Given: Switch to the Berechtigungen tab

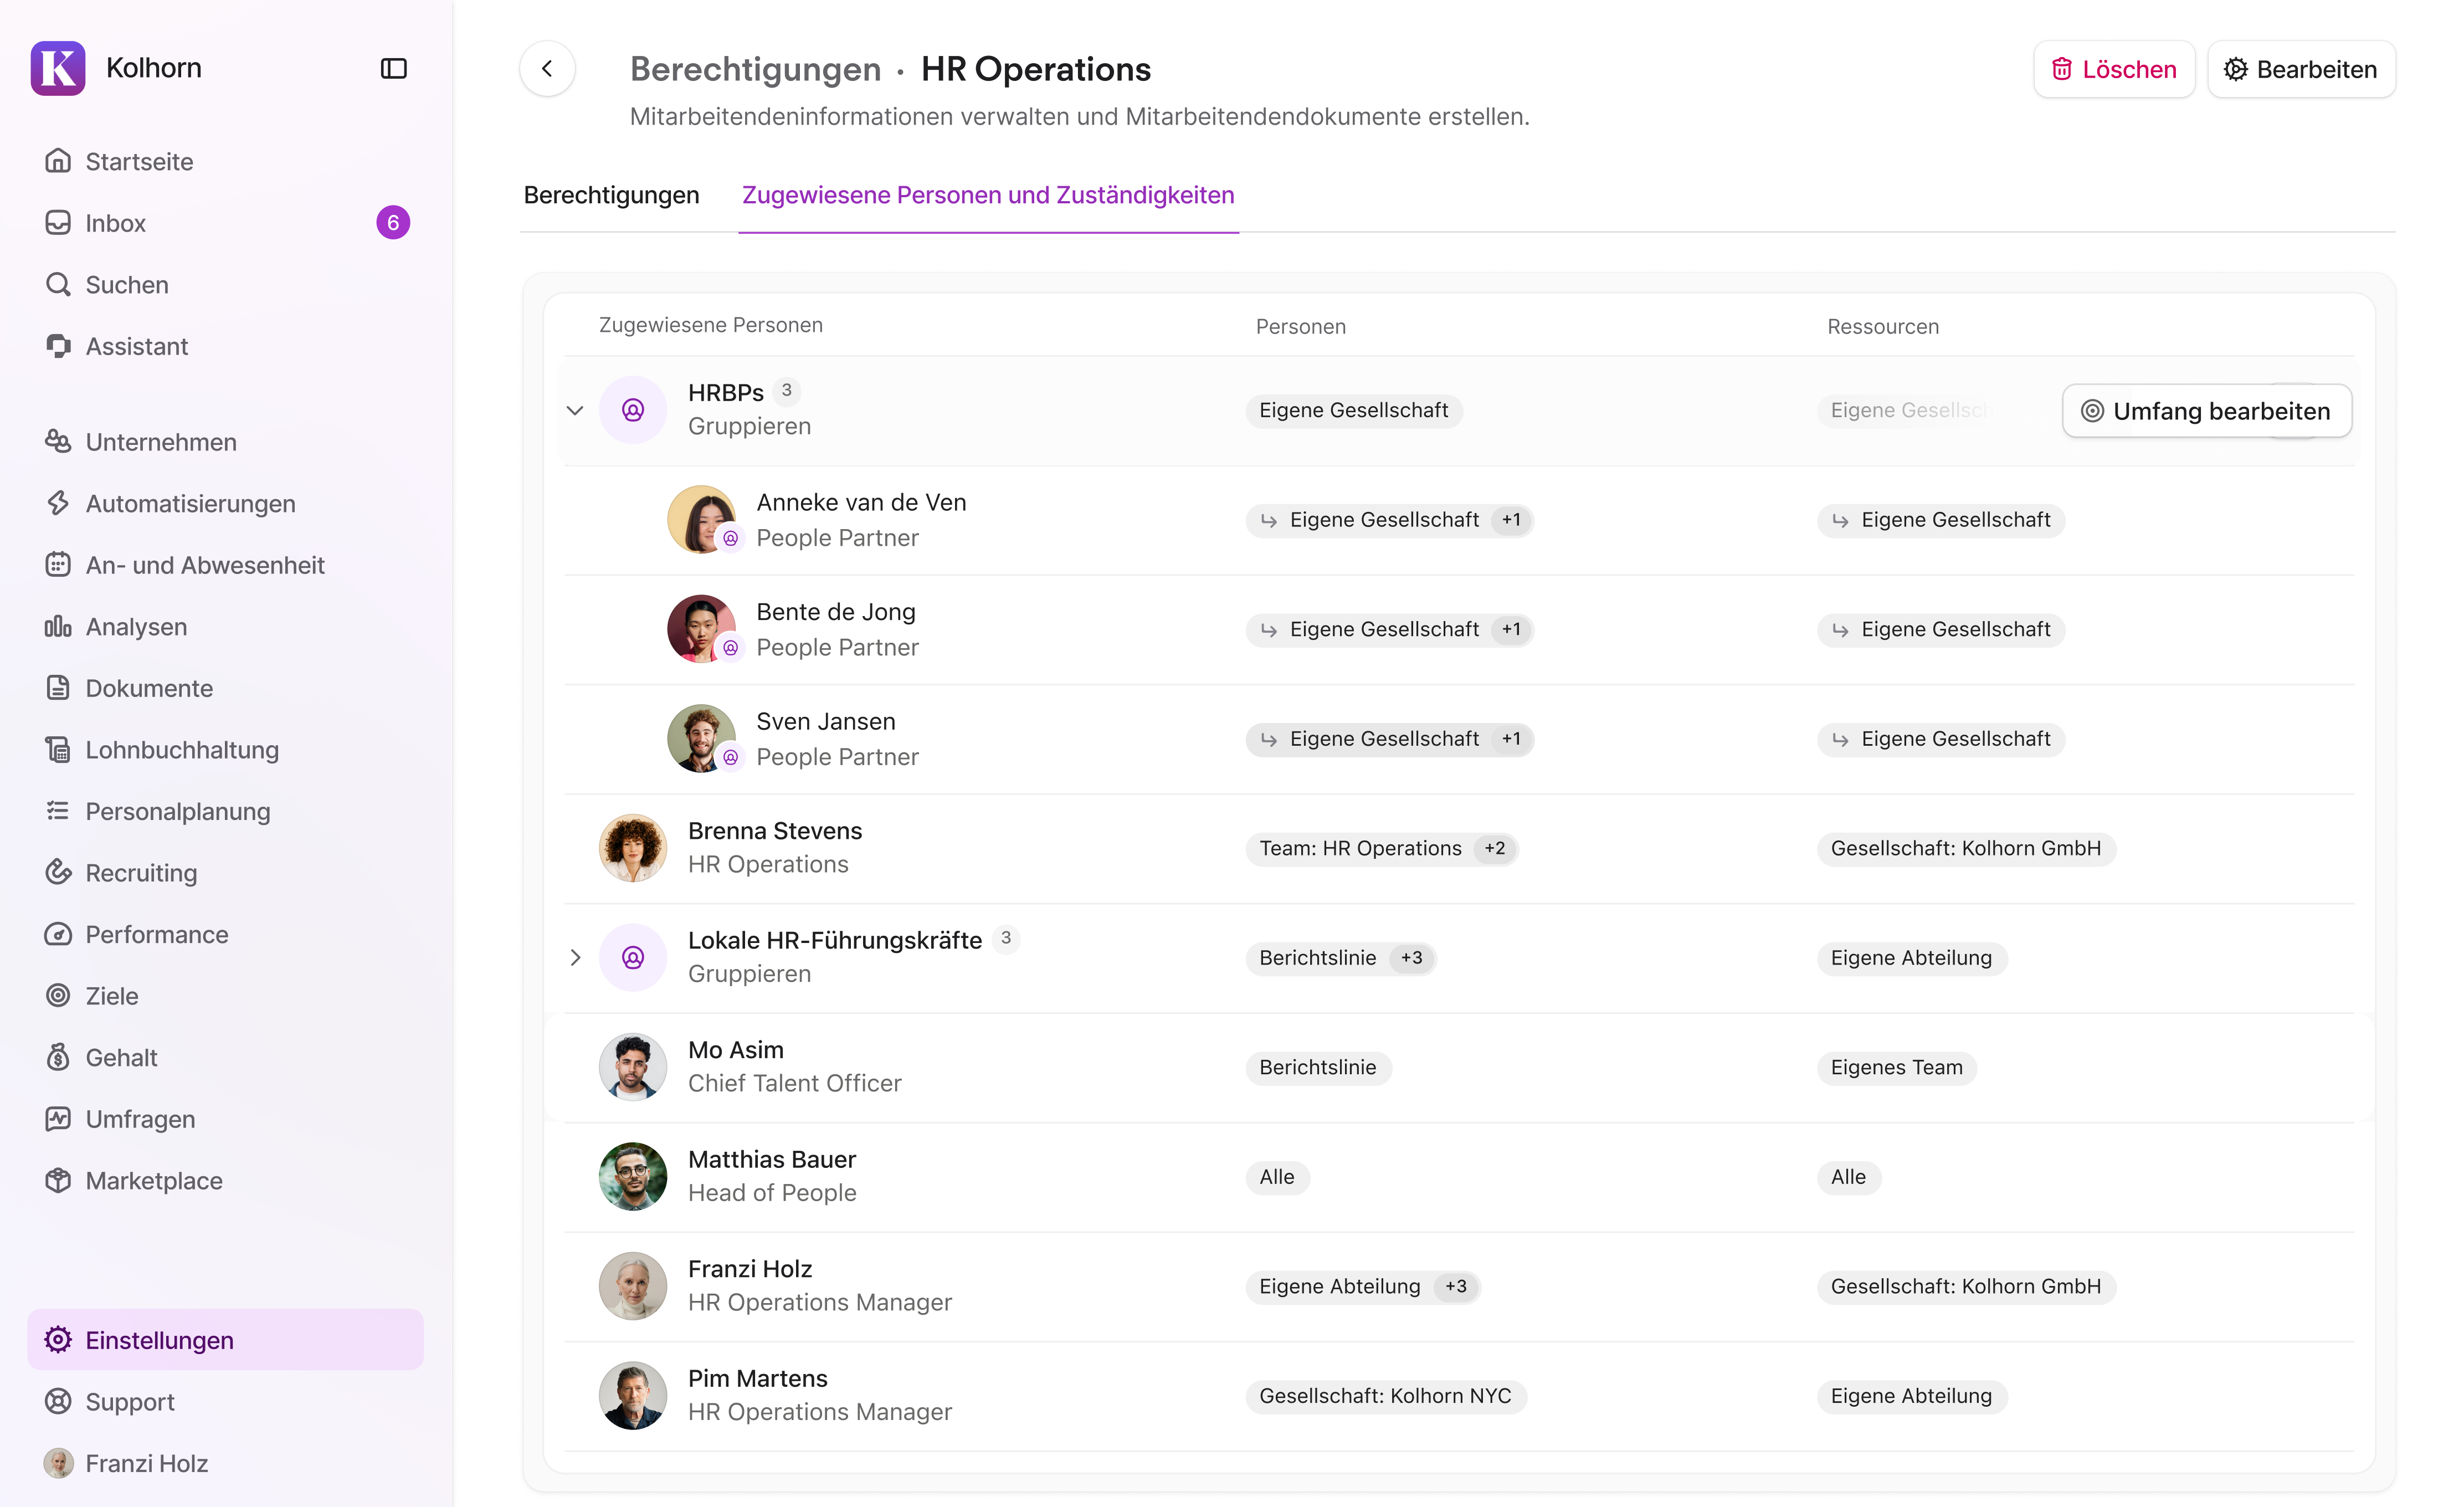Looking at the screenshot, I should coord(611,195).
